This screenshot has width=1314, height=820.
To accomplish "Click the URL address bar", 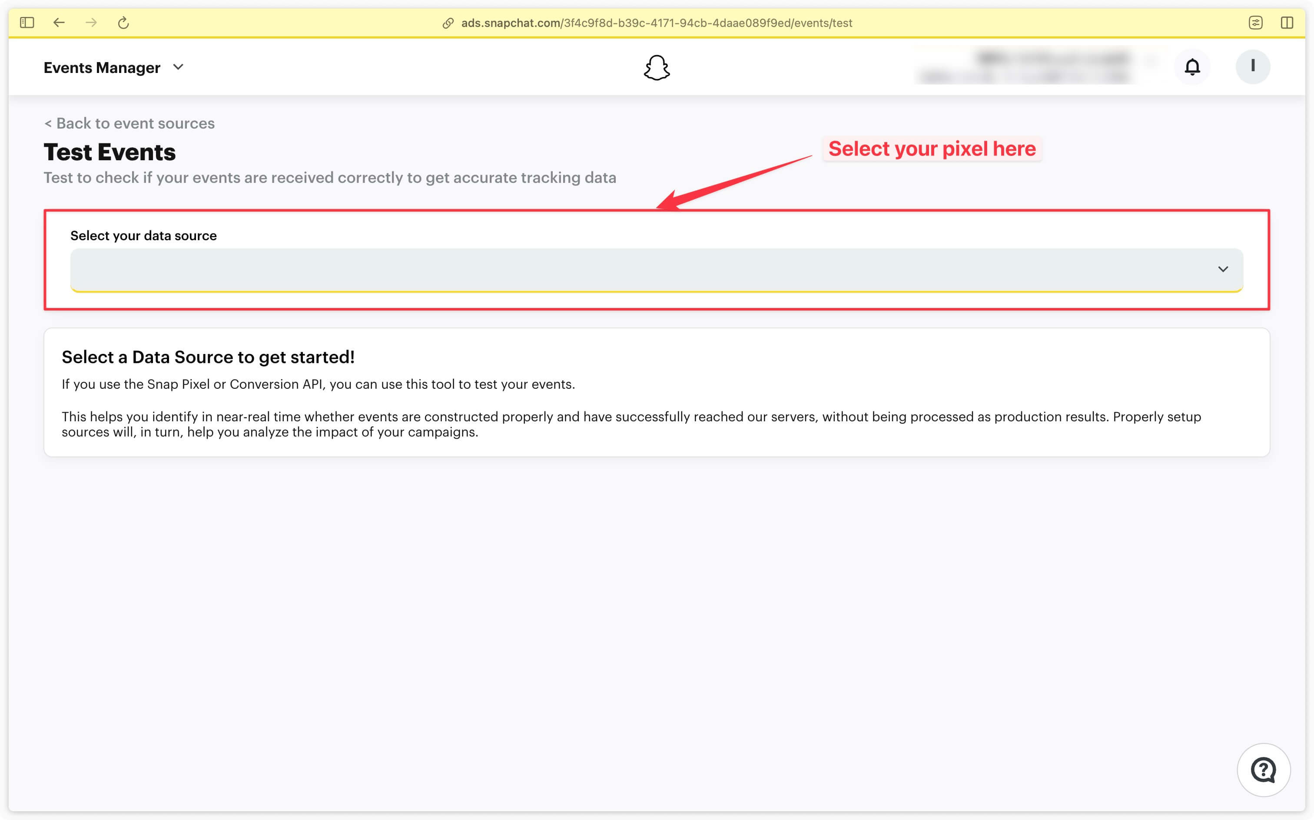I will [x=657, y=21].
